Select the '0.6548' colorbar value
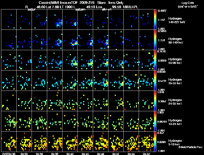 click(x=161, y=72)
